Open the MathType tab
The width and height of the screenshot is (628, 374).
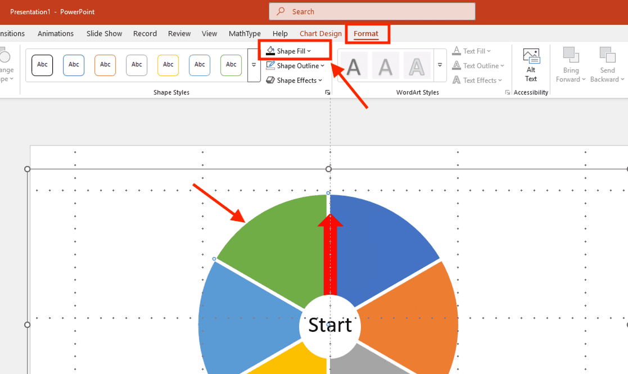245,34
